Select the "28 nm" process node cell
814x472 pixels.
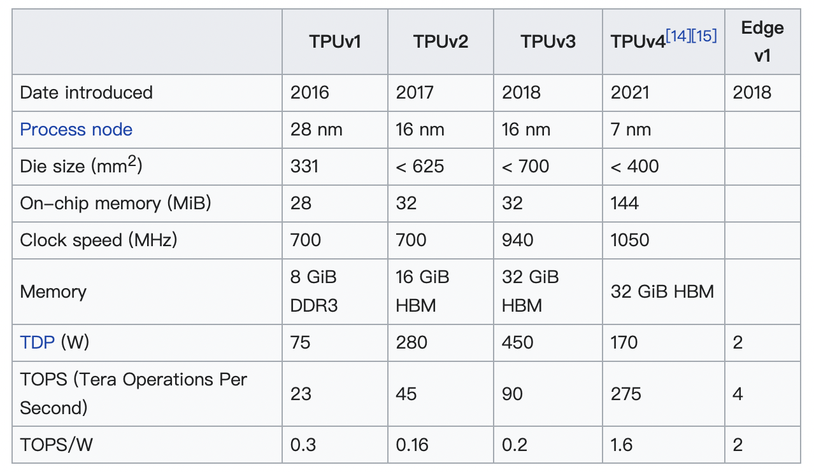317,130
